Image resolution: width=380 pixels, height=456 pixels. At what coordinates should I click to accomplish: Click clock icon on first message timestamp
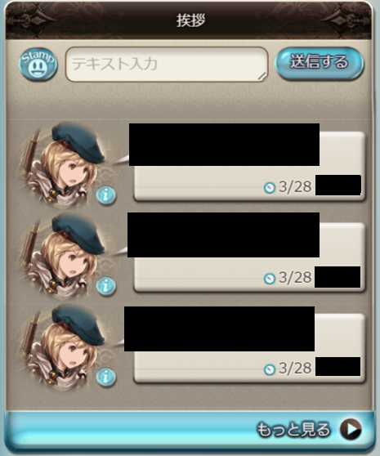(x=270, y=188)
